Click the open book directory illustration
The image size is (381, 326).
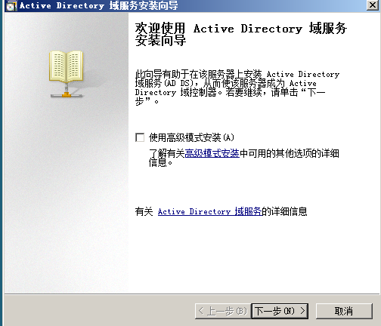(x=67, y=74)
